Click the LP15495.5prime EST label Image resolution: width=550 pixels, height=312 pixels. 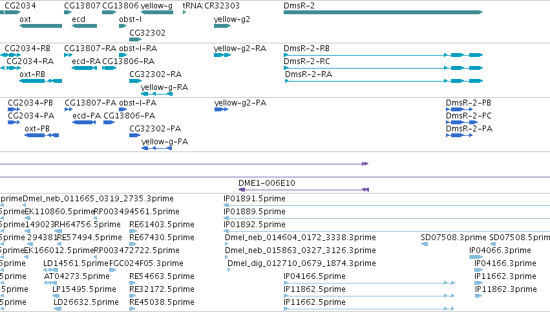84,290
